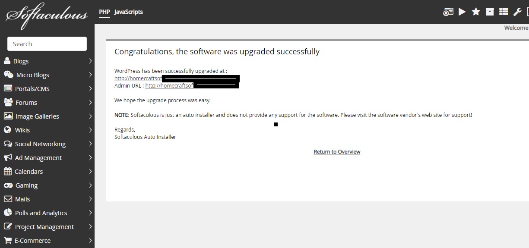Viewport: 529px width, 248px height.
Task: Click the 'NOTE:' support notice text
Action: pyautogui.click(x=293, y=115)
